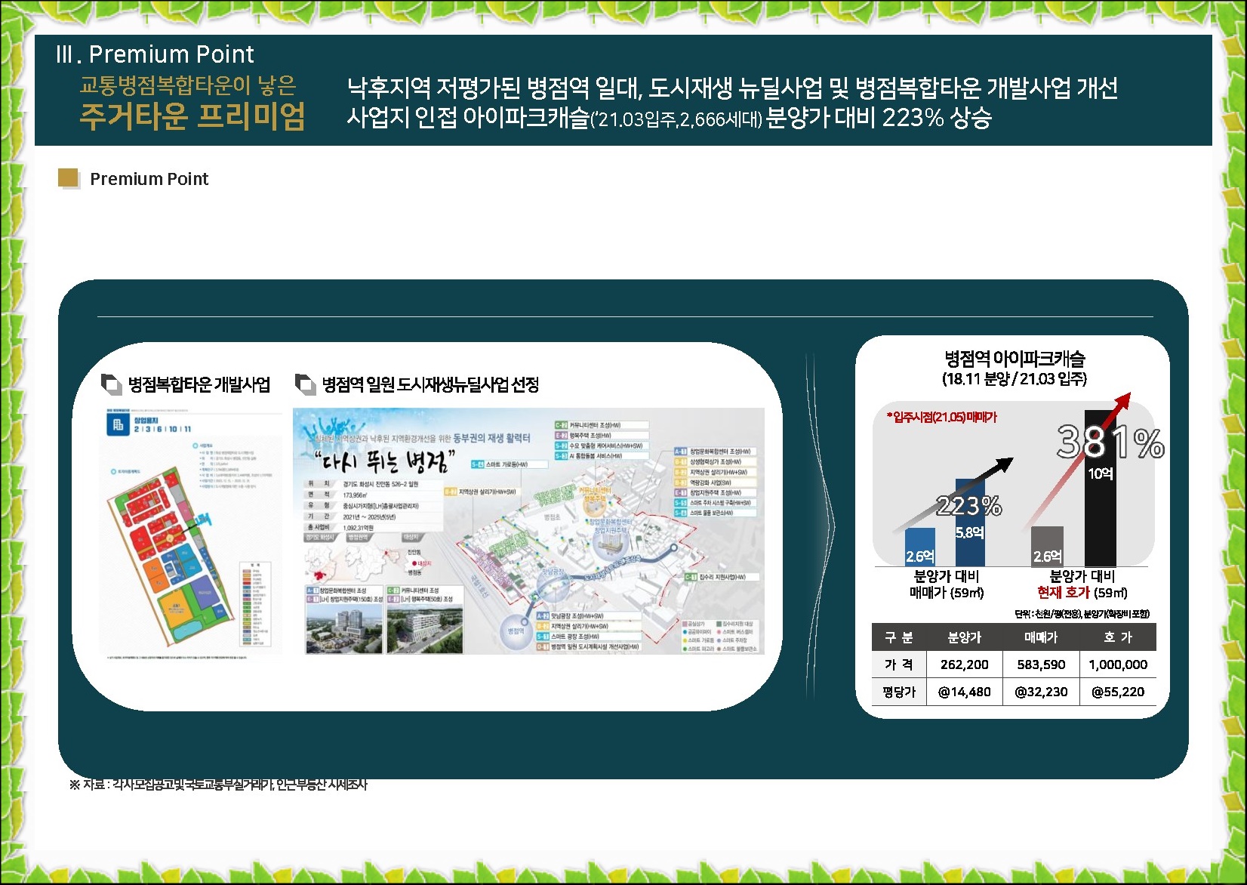Click the red '*입주시점(21.05)매매가' note
Image resolution: width=1247 pixels, height=885 pixels.
(x=941, y=417)
